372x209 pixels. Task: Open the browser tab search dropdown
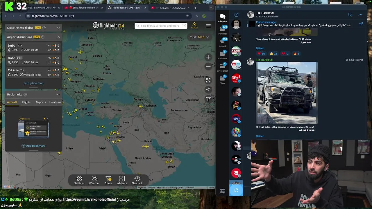pyautogui.click(x=211, y=8)
